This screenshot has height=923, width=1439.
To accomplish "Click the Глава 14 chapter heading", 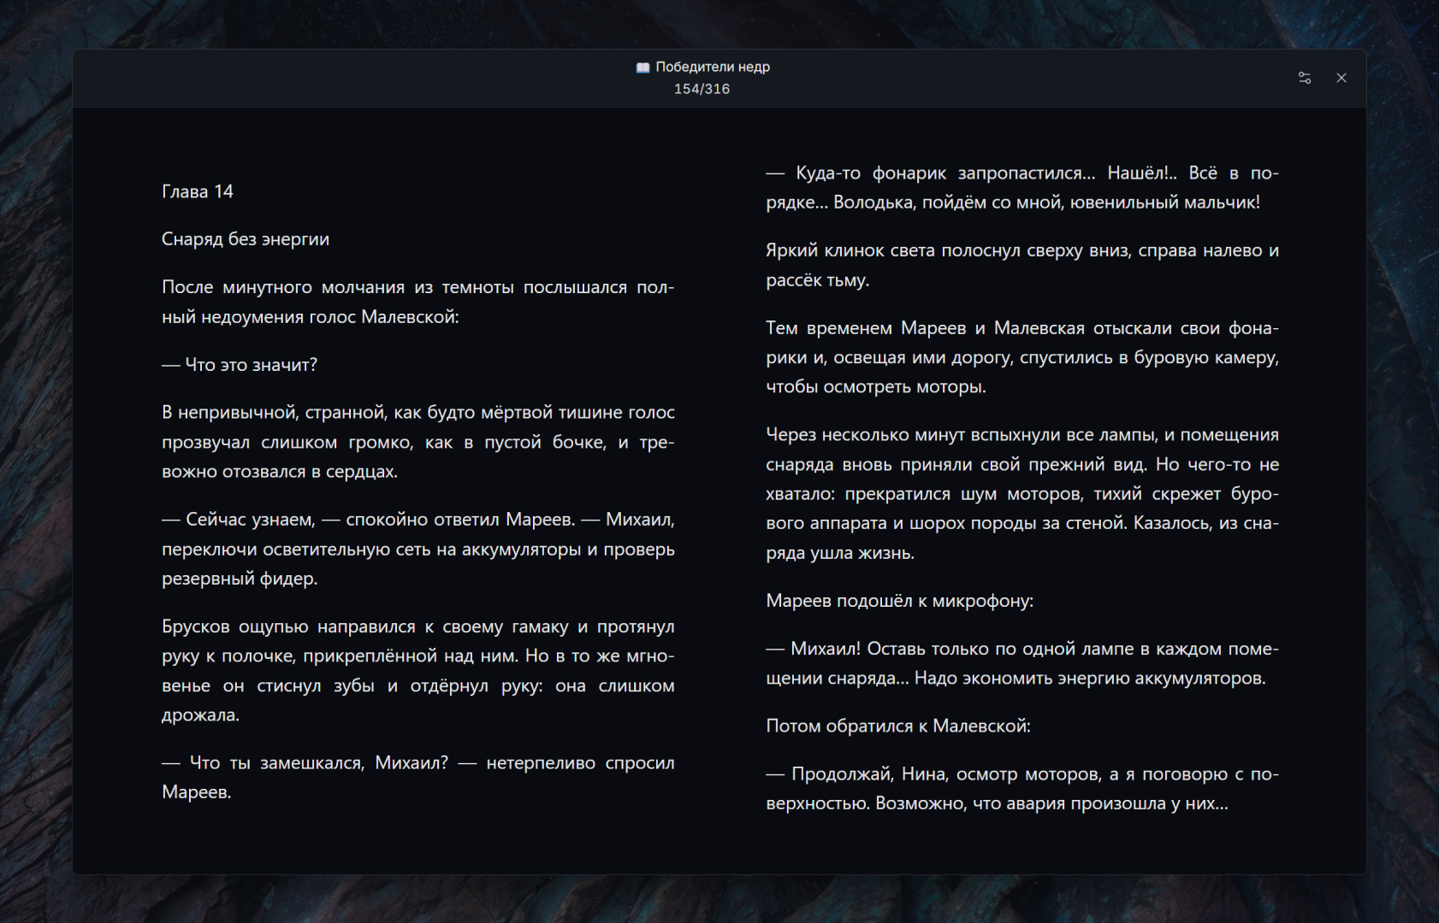I will (198, 191).
